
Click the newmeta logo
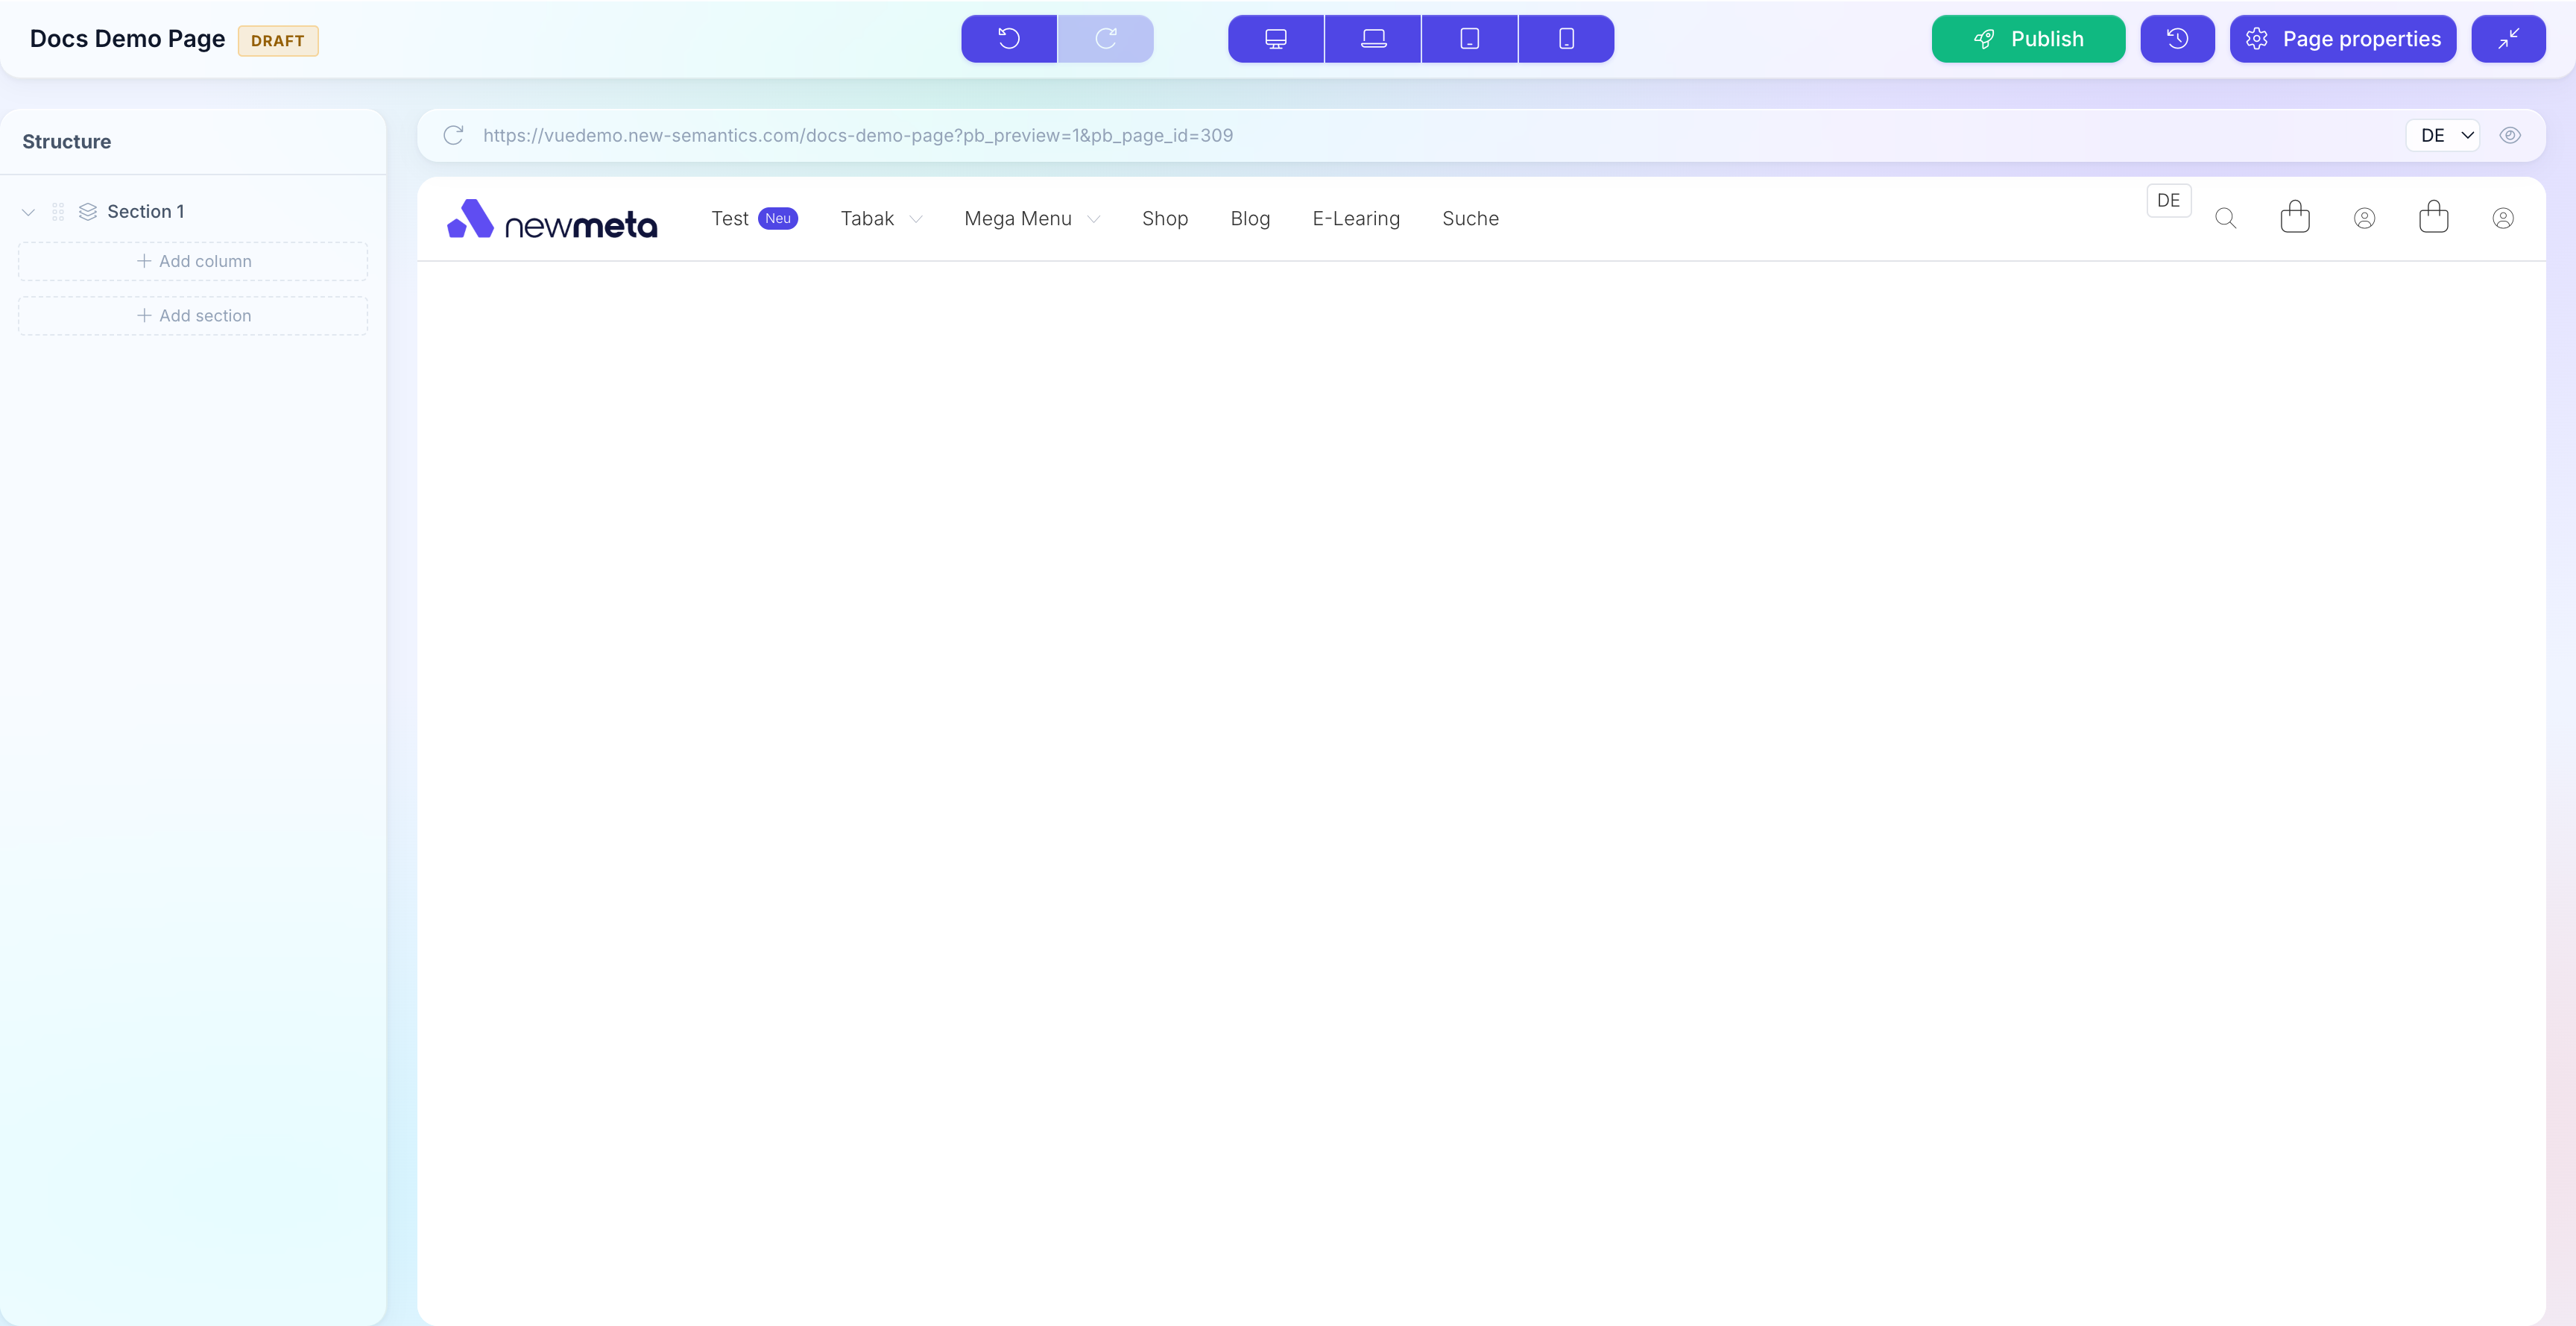pos(552,219)
